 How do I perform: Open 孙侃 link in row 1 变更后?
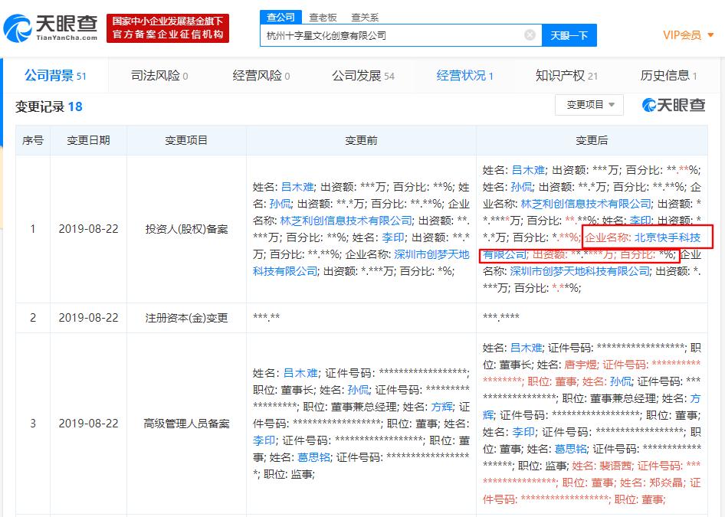click(x=522, y=187)
